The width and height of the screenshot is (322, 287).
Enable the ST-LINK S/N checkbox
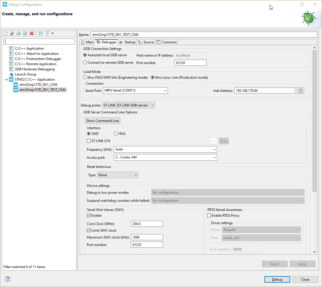click(89, 141)
